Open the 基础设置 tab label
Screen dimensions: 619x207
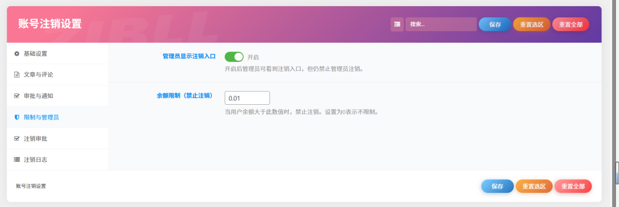pyautogui.click(x=36, y=54)
